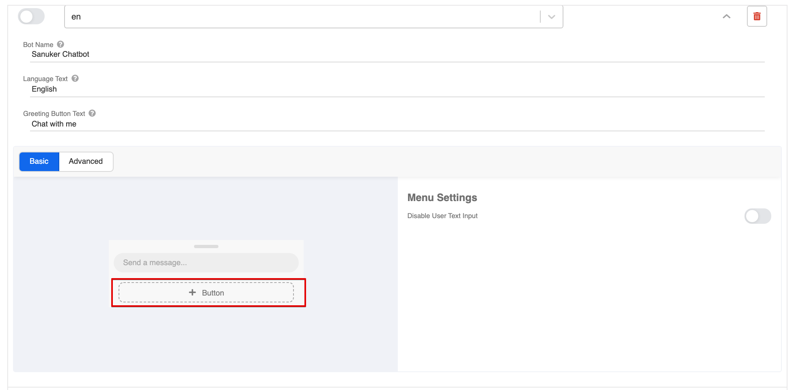The width and height of the screenshot is (794, 390).
Task: Add a new menu Button
Action: (206, 292)
